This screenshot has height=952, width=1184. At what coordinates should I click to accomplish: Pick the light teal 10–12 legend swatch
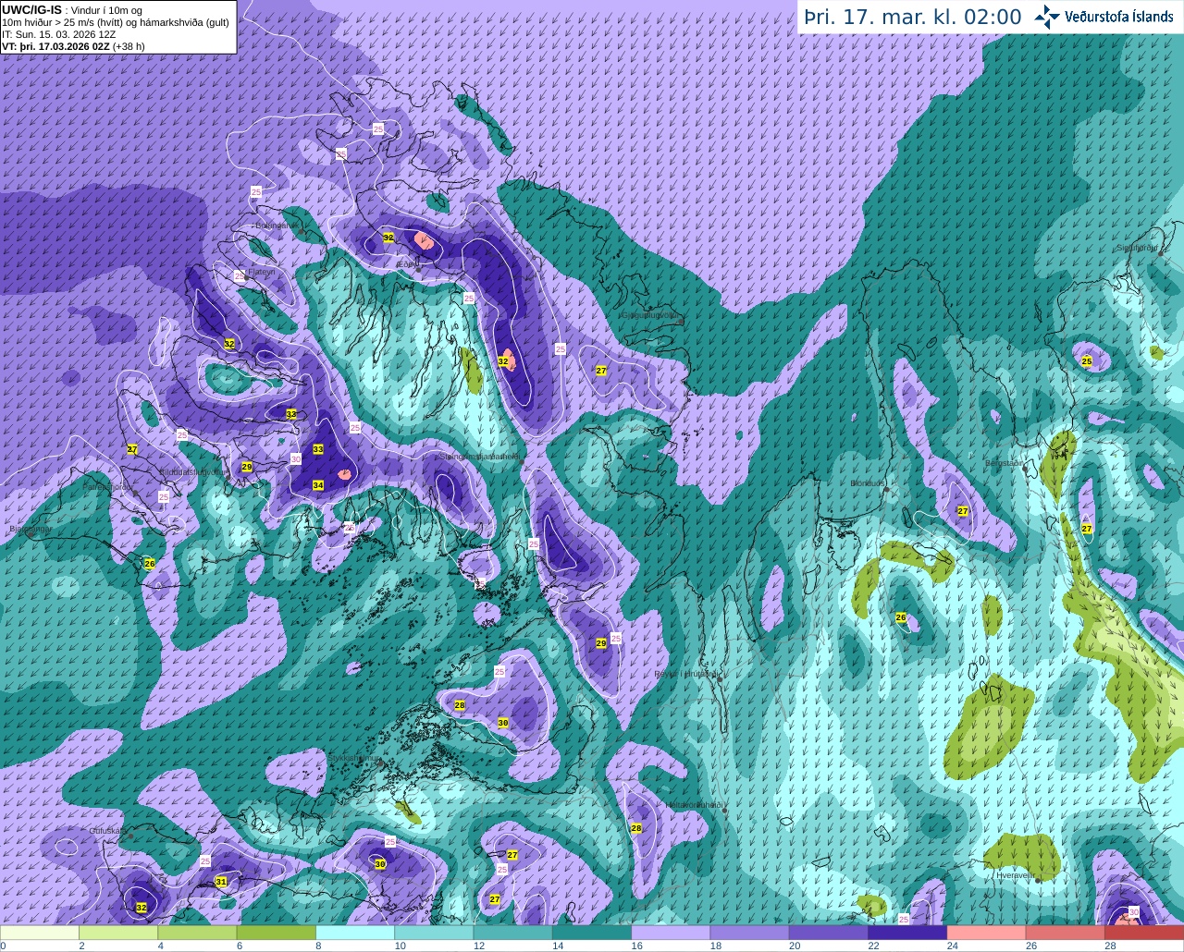point(435,932)
